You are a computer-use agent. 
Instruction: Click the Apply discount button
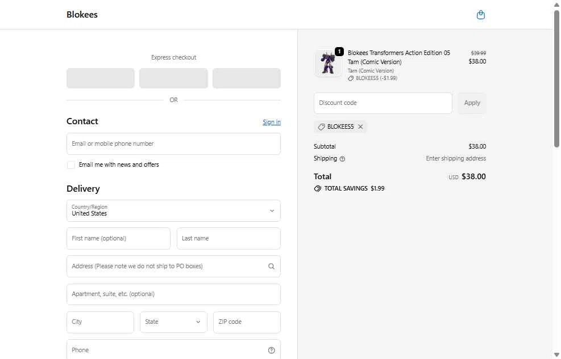coord(472,103)
